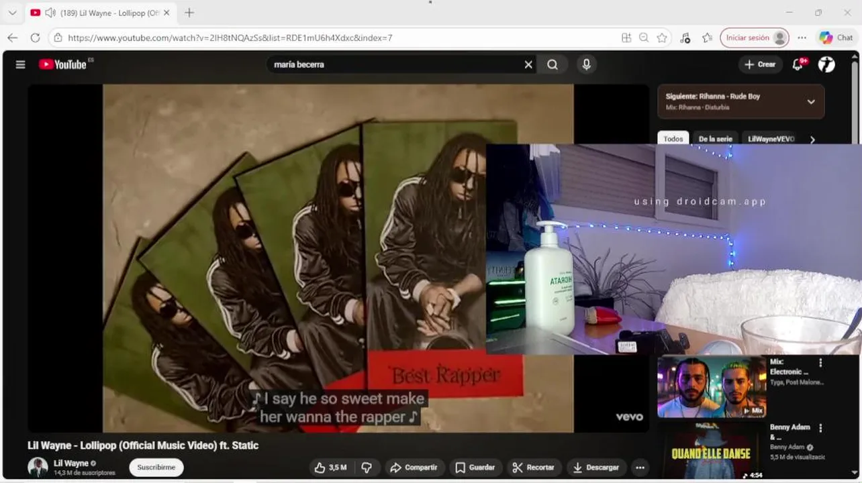
Task: Open the YouTube hamburger guide menu
Action: [x=20, y=64]
